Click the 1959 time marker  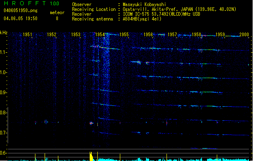[x=220, y=35]
